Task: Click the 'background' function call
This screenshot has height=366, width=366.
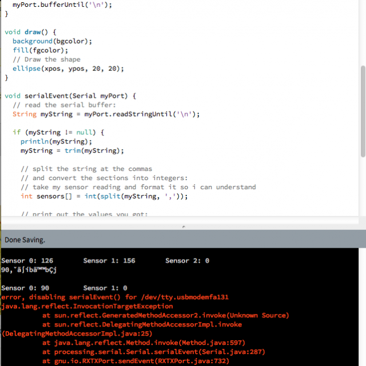Action: point(33,41)
